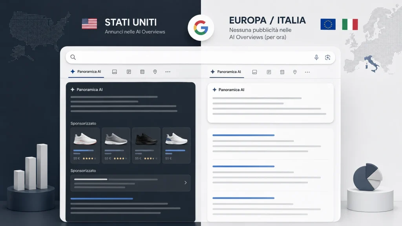402x226 pixels.
Task: Open news icon in left panel tabs
Action: [x=129, y=72]
